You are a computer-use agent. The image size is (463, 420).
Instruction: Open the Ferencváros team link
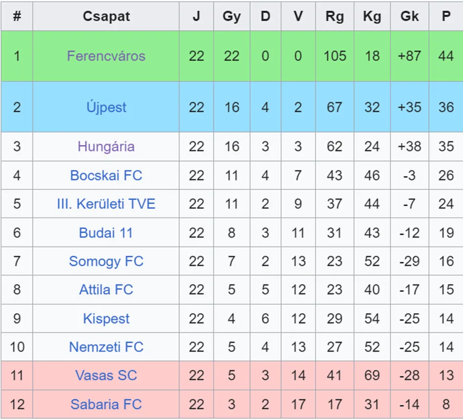coord(106,56)
